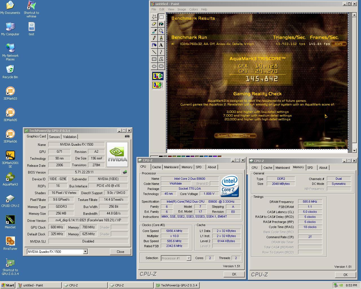The width and height of the screenshot is (361, 289).
Task: Click the NVIDIA logo in GPU-Z
Action: click(117, 154)
